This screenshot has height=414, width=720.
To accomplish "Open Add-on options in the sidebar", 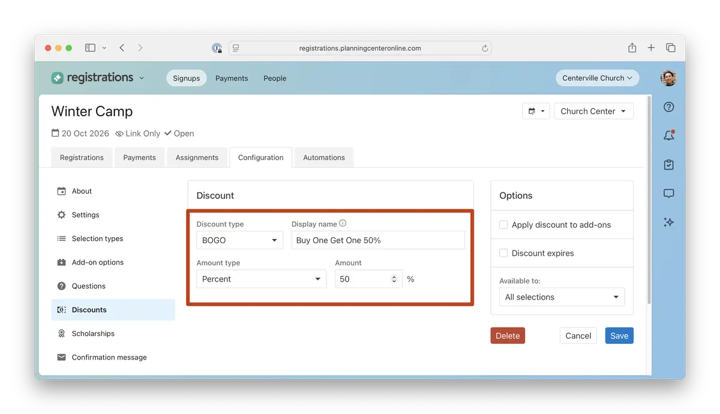I will (113, 262).
